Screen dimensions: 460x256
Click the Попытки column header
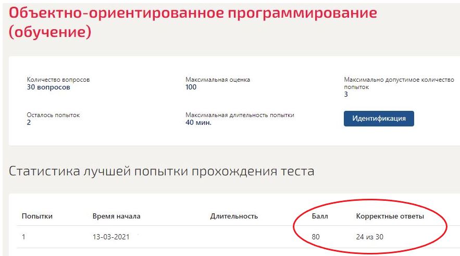(37, 216)
